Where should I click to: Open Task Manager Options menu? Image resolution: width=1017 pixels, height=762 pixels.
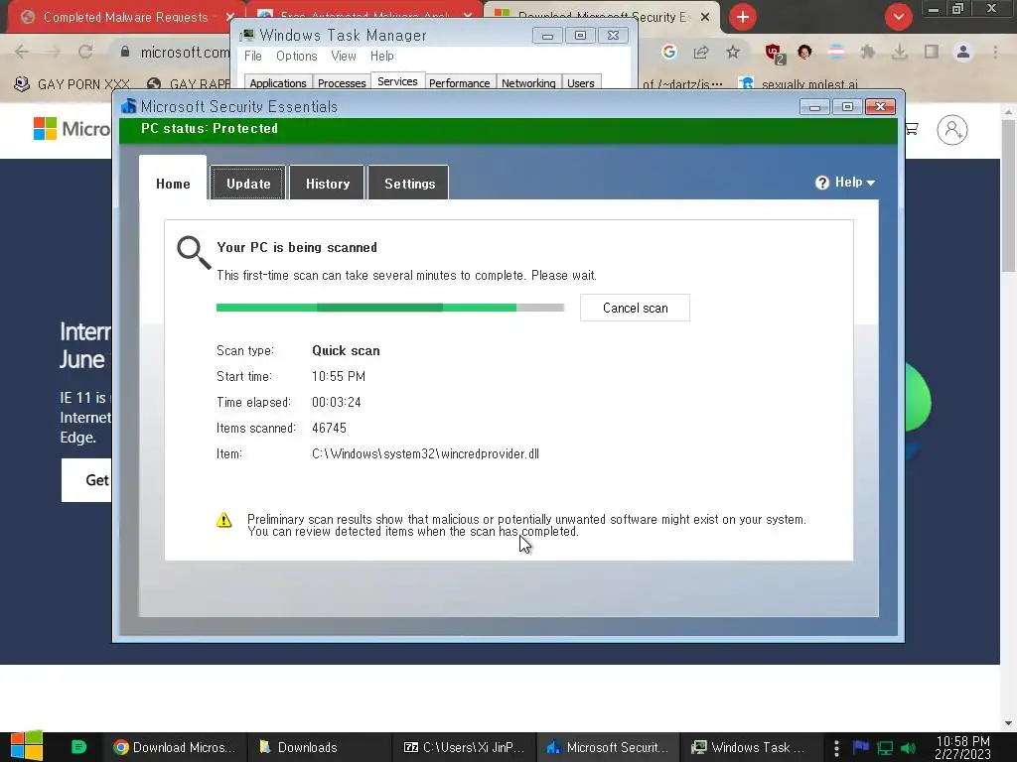pos(296,57)
